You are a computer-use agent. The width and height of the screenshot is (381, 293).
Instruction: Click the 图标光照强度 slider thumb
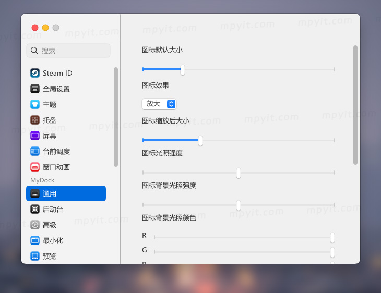pos(239,173)
